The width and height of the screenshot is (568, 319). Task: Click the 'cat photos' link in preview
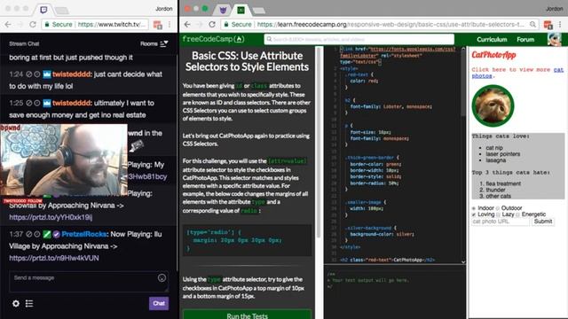click(x=517, y=73)
